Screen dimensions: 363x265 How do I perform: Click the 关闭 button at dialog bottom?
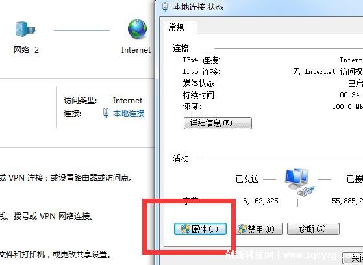tap(353, 258)
